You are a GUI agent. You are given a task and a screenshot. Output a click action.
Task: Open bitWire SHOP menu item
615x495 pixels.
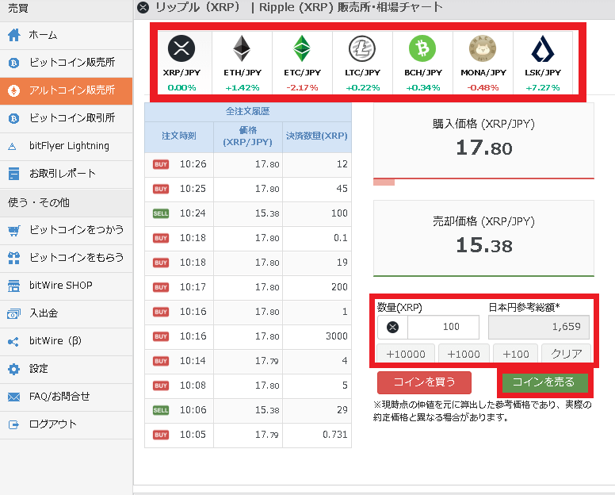[66, 286]
